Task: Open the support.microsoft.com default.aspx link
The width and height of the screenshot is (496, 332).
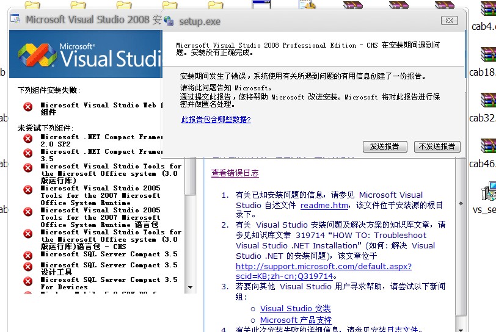Action: [x=324, y=272]
